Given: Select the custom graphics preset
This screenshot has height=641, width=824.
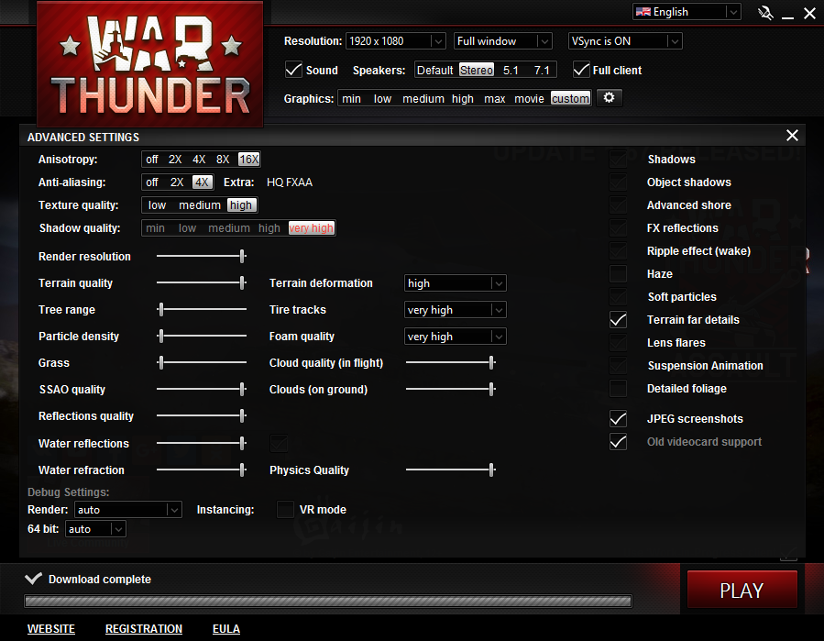Looking at the screenshot, I should pyautogui.click(x=570, y=98).
